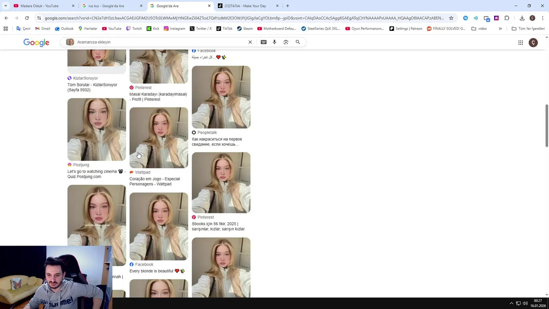
Task: Open the Twitch bookmark
Action: pyautogui.click(x=134, y=29)
